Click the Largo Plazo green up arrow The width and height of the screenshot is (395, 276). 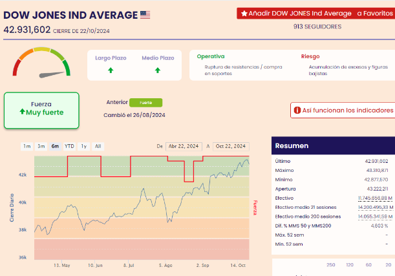(x=111, y=70)
